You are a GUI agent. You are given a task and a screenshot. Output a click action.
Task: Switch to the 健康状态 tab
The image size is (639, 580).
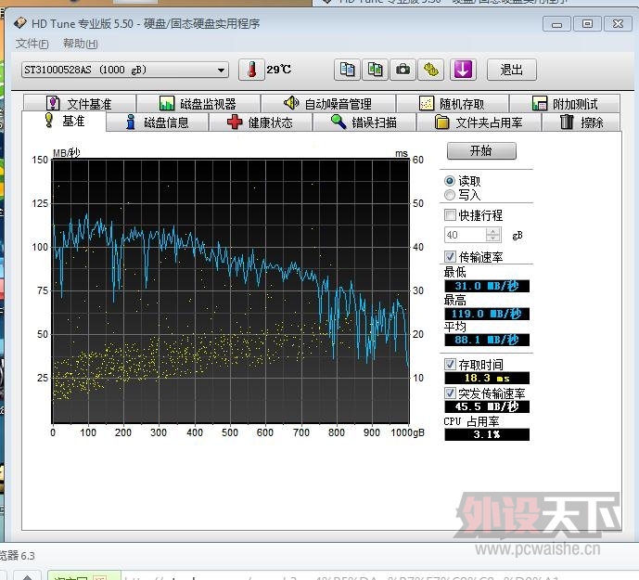point(261,122)
